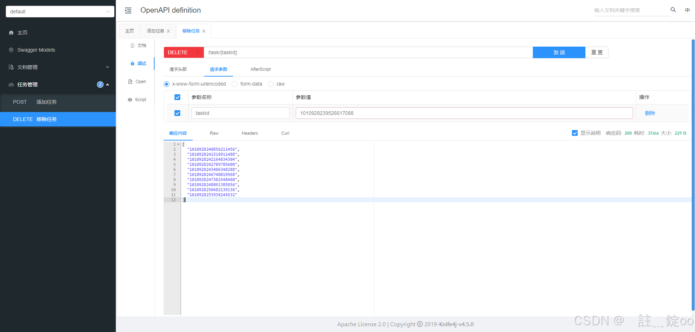Switch language with the 中 icon
Image resolution: width=695 pixels, height=332 pixels.
(x=687, y=10)
